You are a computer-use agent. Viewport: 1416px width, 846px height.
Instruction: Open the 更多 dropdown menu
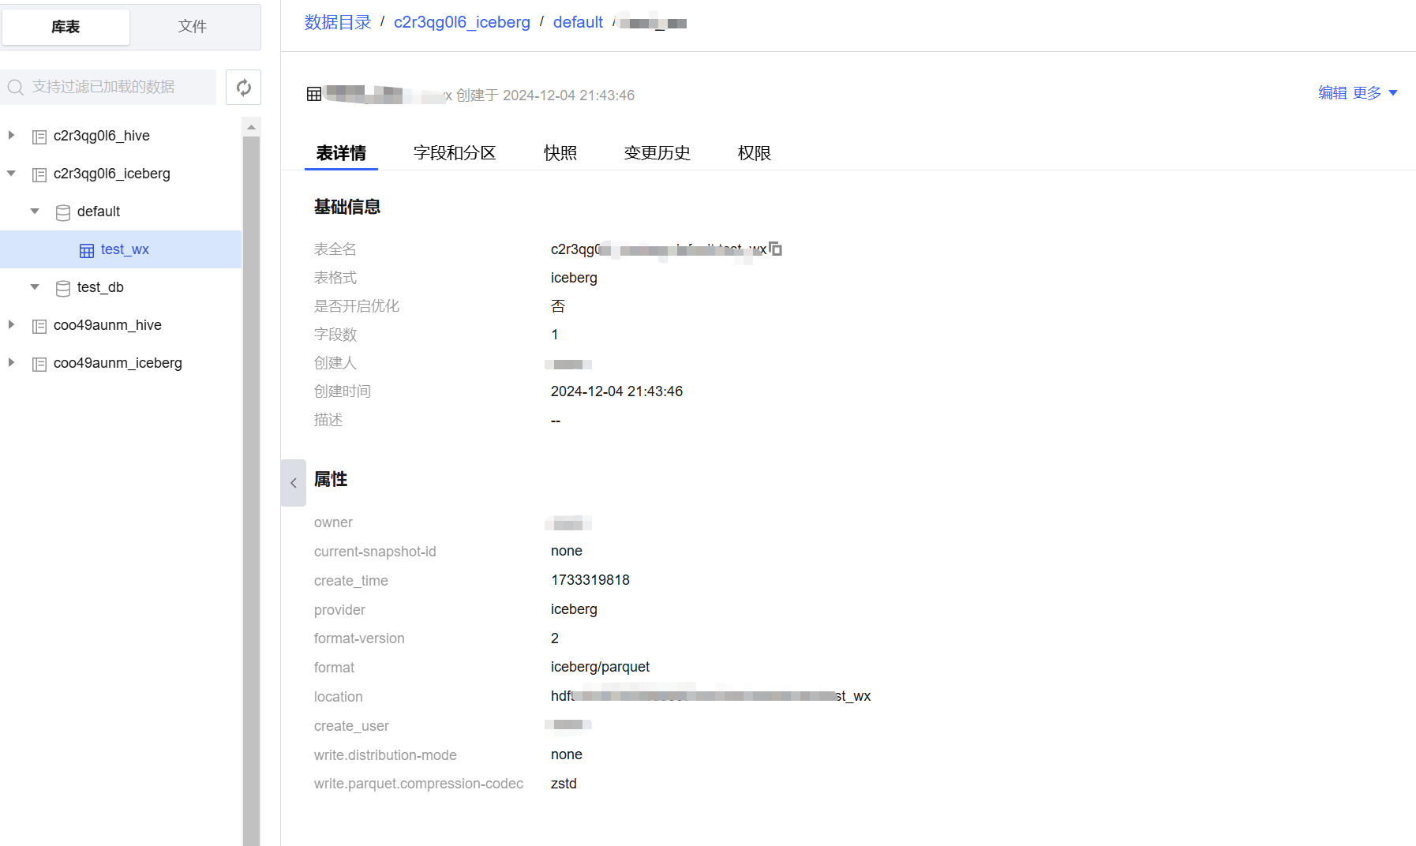tap(1375, 93)
